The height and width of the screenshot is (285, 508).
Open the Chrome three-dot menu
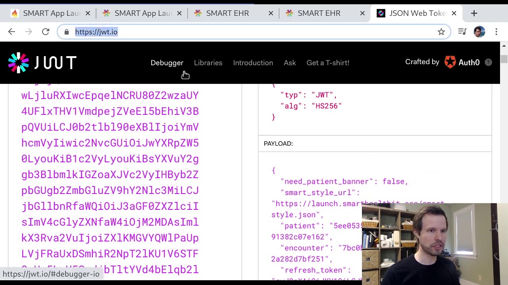[496, 32]
